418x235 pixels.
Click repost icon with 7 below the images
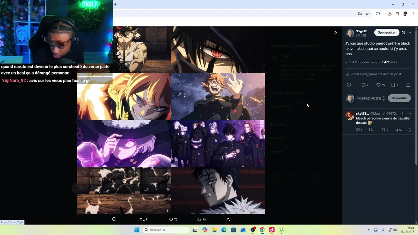coord(144,219)
